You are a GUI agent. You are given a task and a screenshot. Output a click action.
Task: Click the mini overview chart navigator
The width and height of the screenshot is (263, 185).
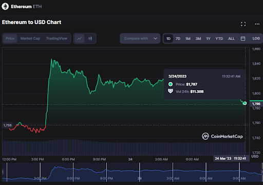click(x=132, y=172)
